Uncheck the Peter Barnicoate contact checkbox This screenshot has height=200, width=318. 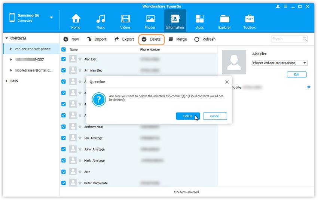64,183
